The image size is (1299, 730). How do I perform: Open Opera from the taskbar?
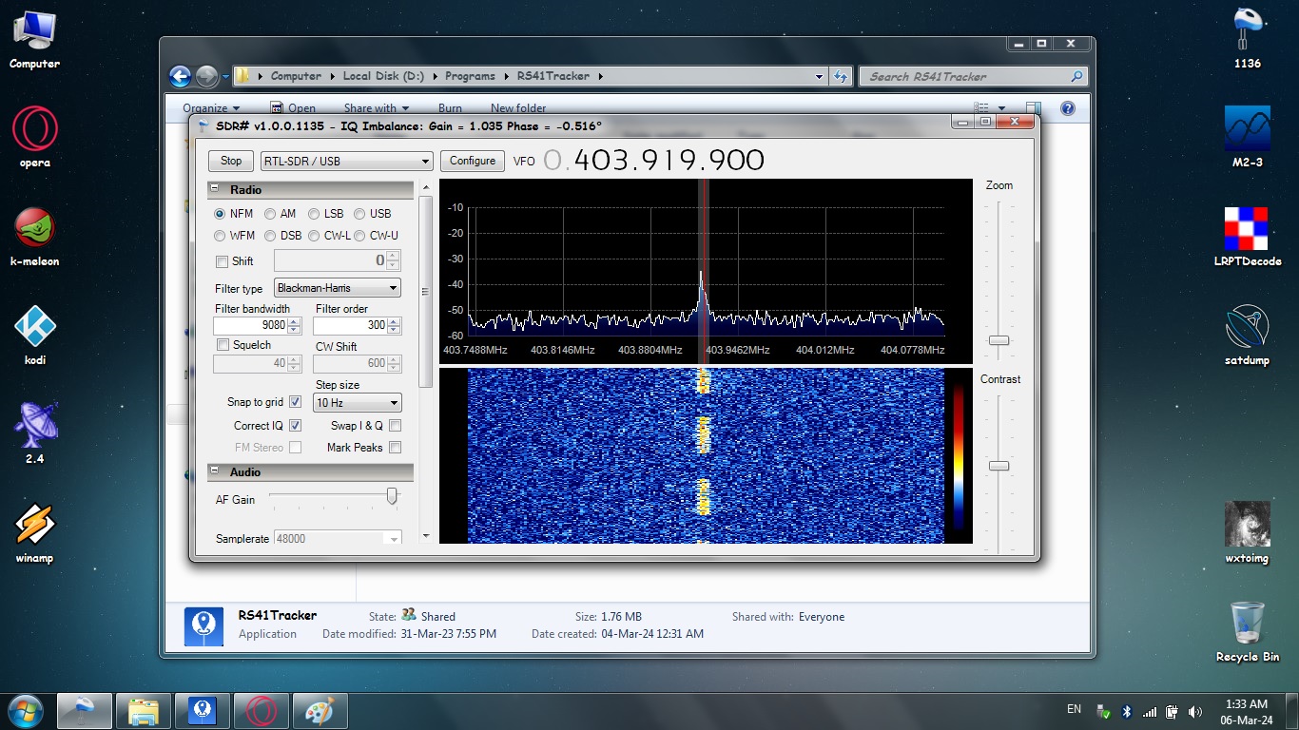(262, 711)
